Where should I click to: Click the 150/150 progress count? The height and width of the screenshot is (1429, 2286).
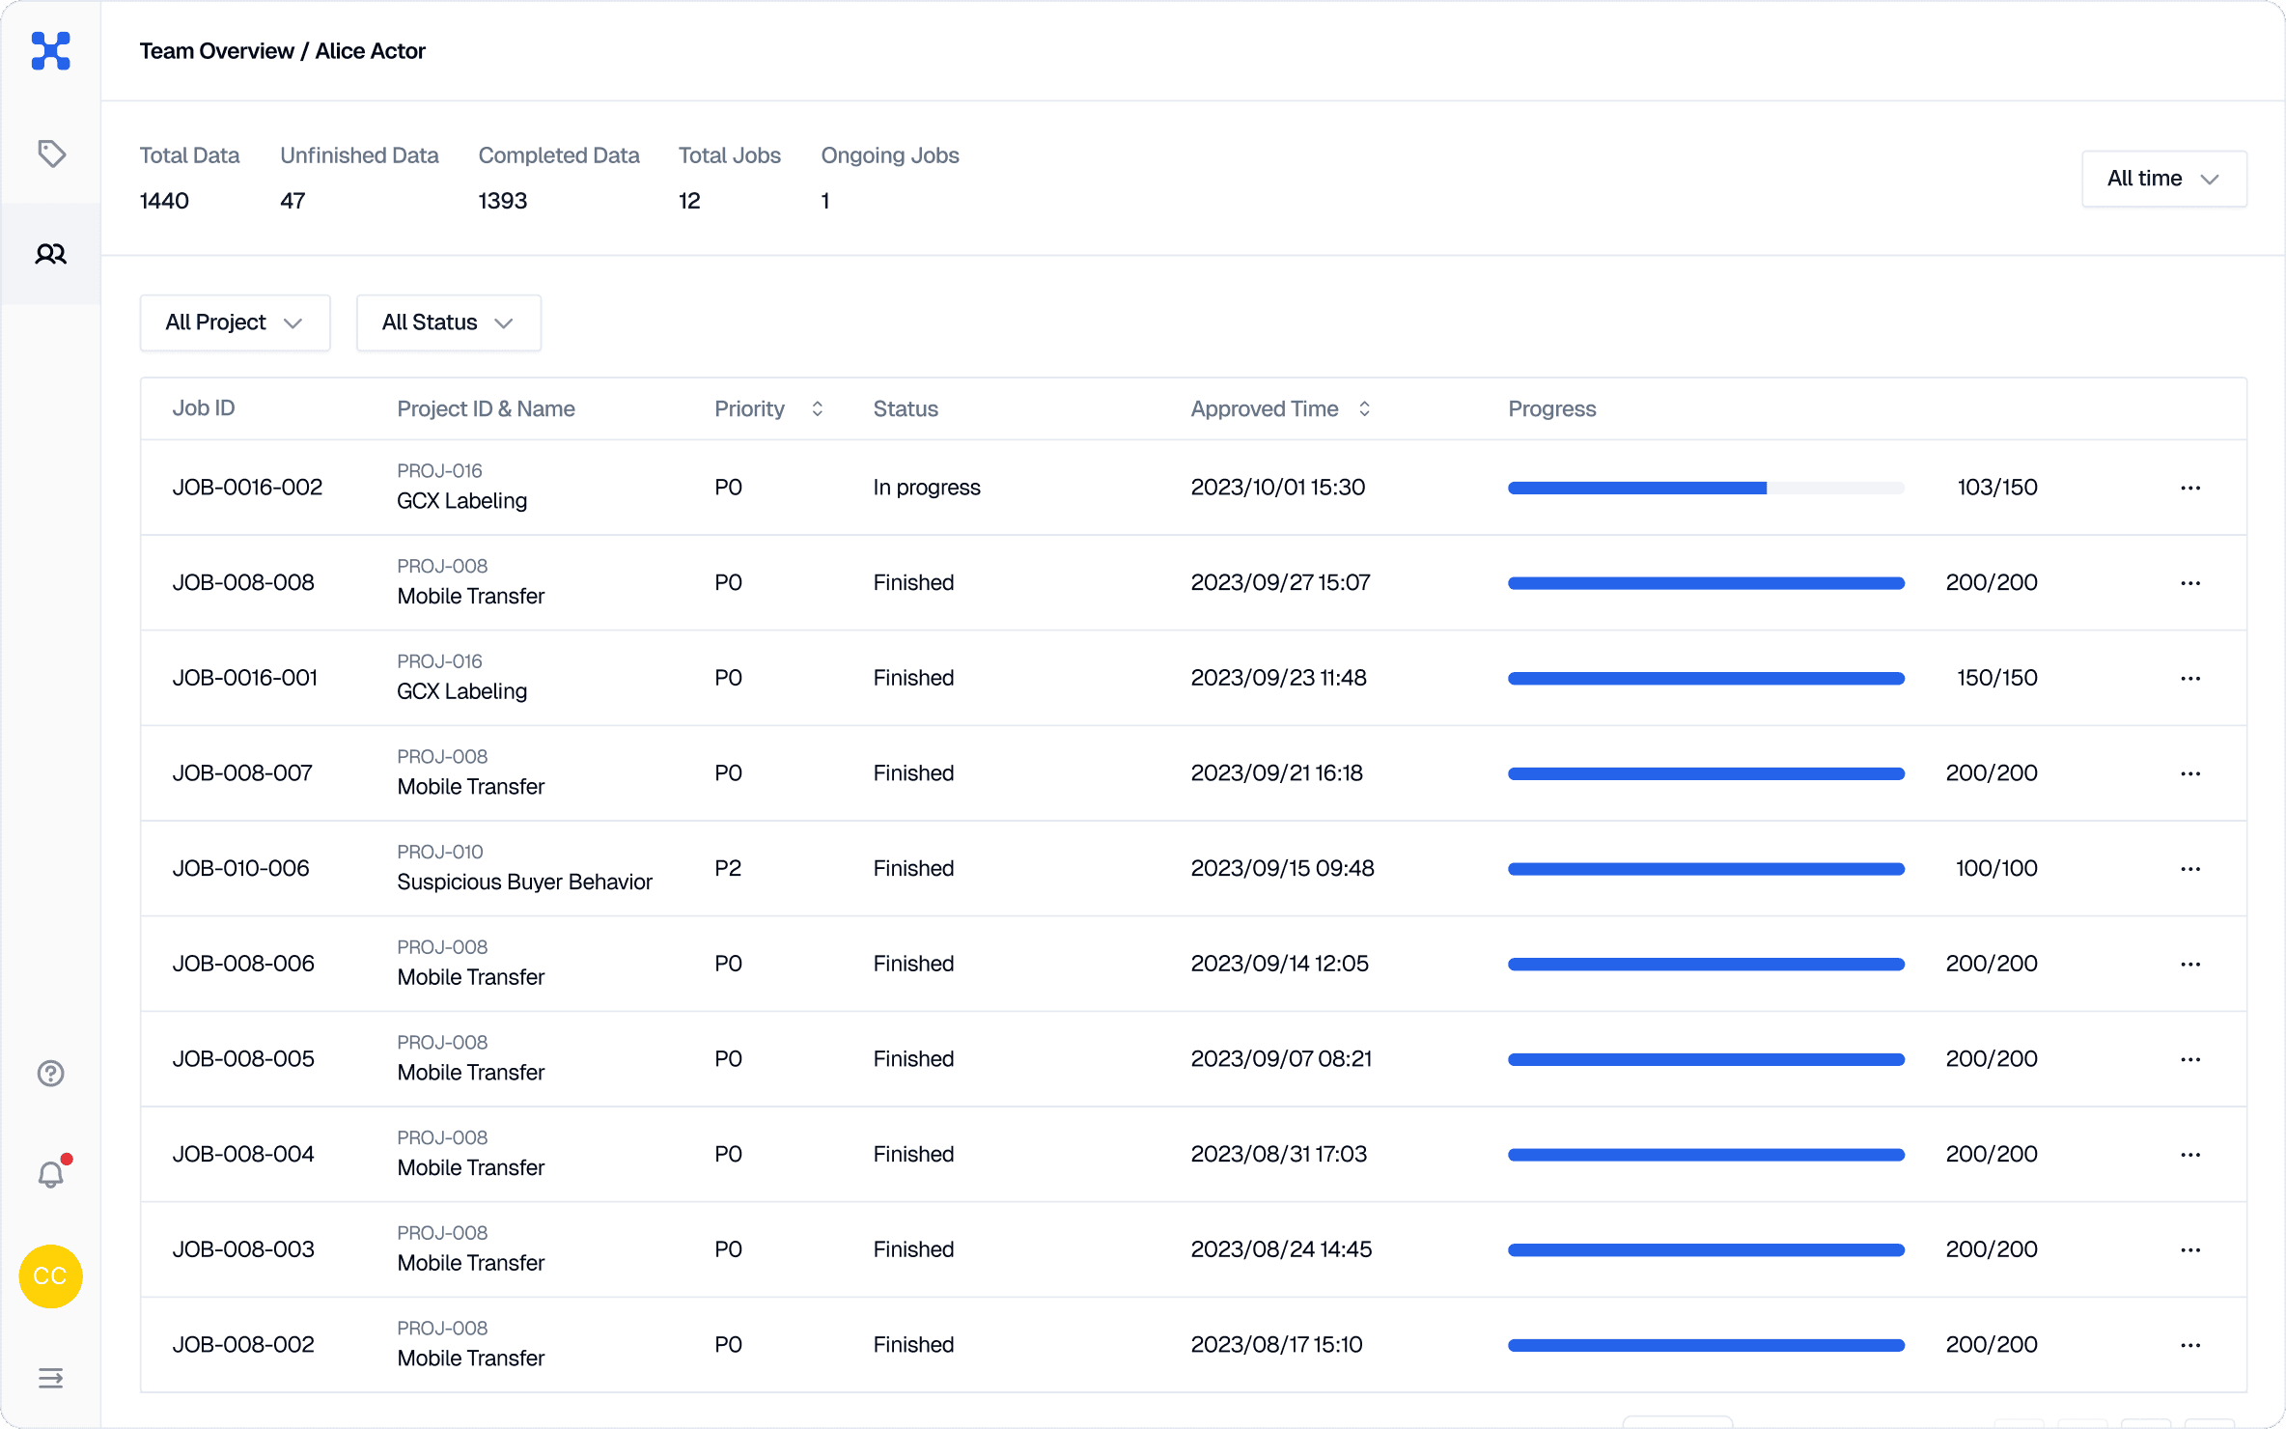[1997, 678]
